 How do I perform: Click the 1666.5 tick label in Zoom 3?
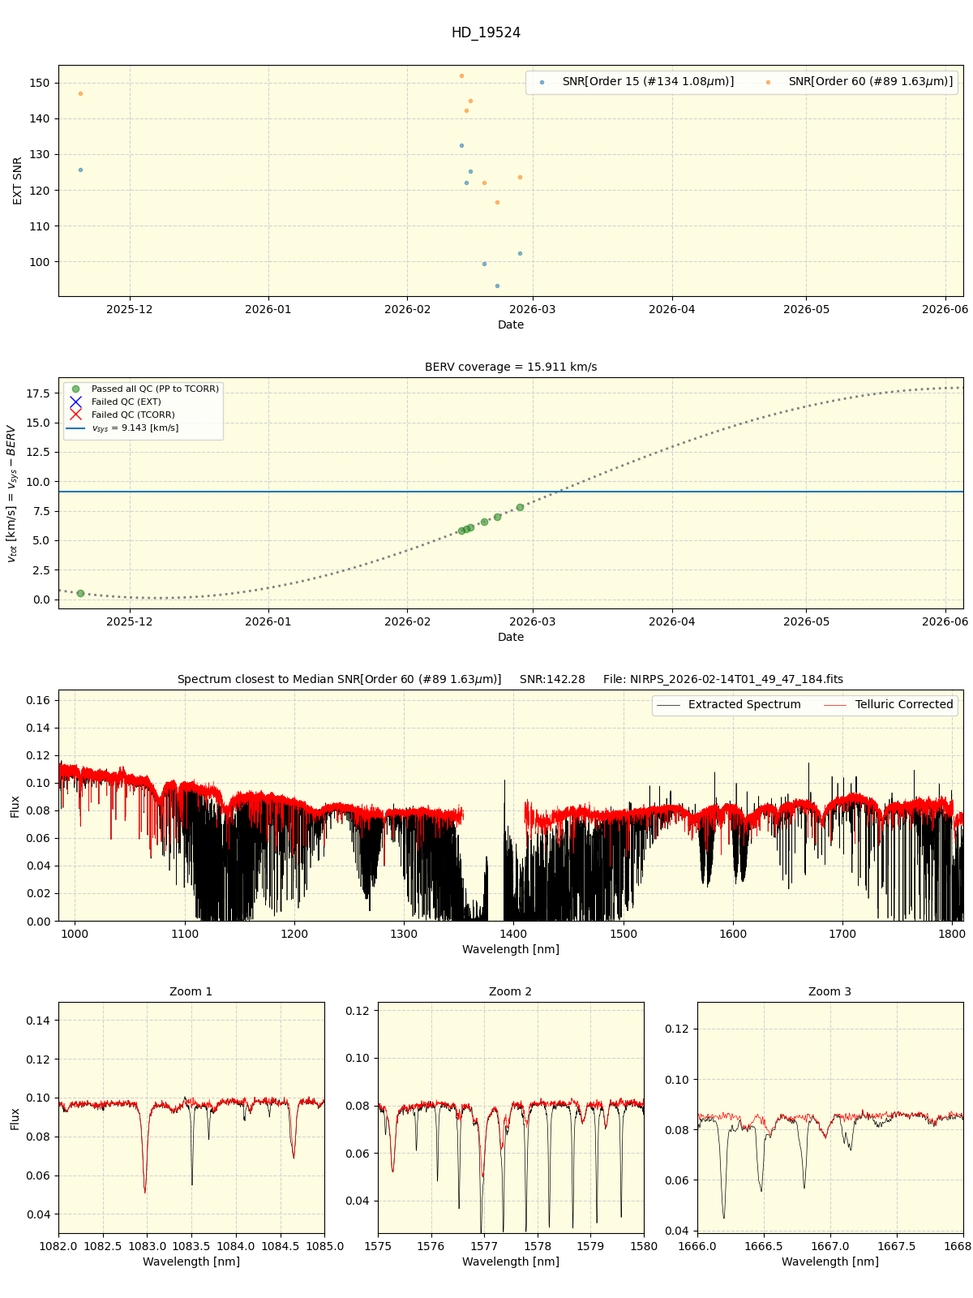pyautogui.click(x=764, y=1246)
